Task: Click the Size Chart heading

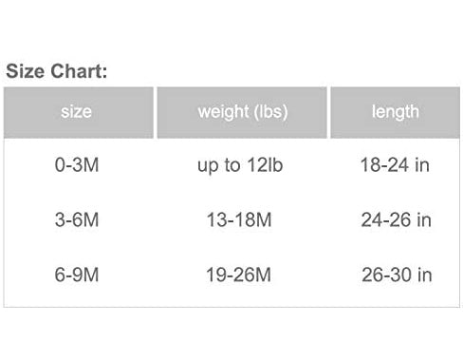Action: (x=57, y=71)
